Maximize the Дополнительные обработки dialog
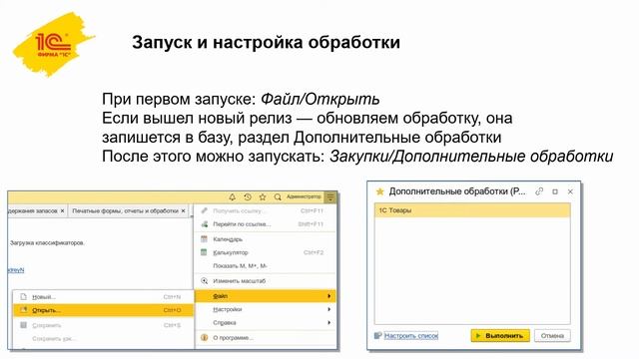This screenshot has width=639, height=359. click(x=555, y=191)
